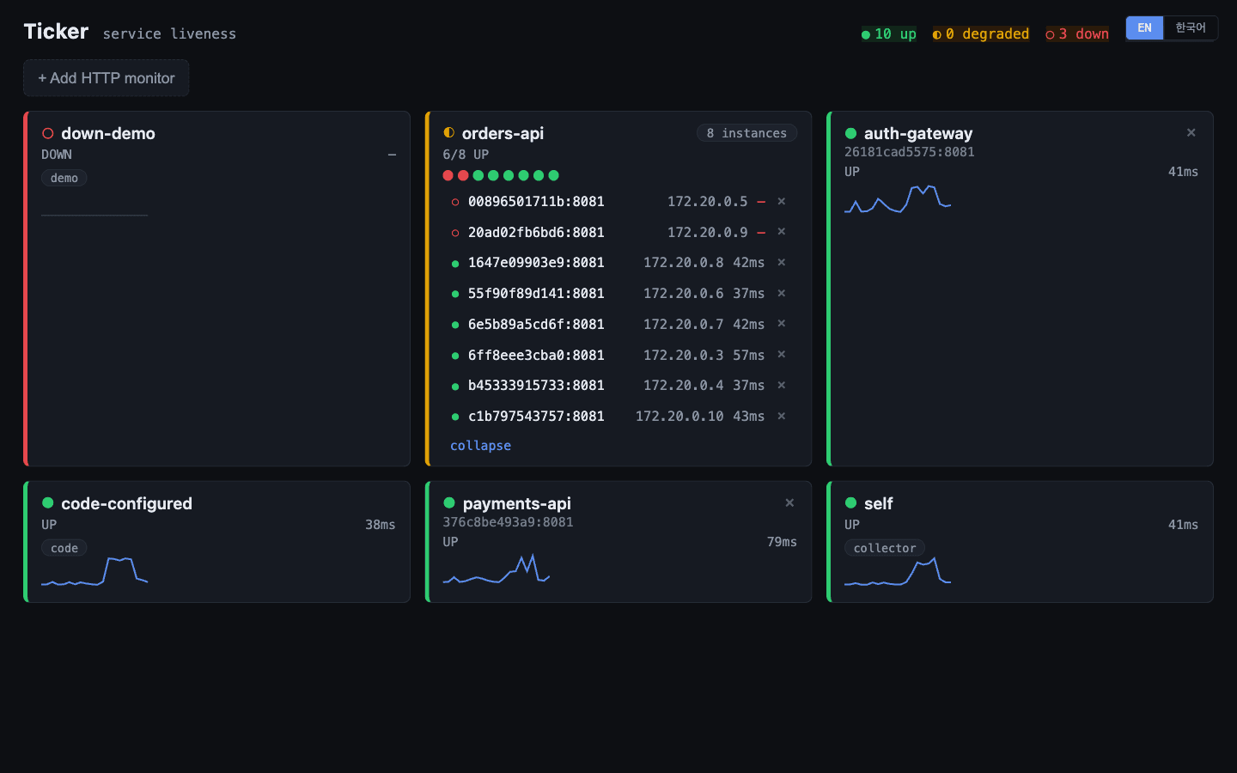
Task: Remove instance 20ad02fb6bd6:8081 with its x
Action: point(782,232)
